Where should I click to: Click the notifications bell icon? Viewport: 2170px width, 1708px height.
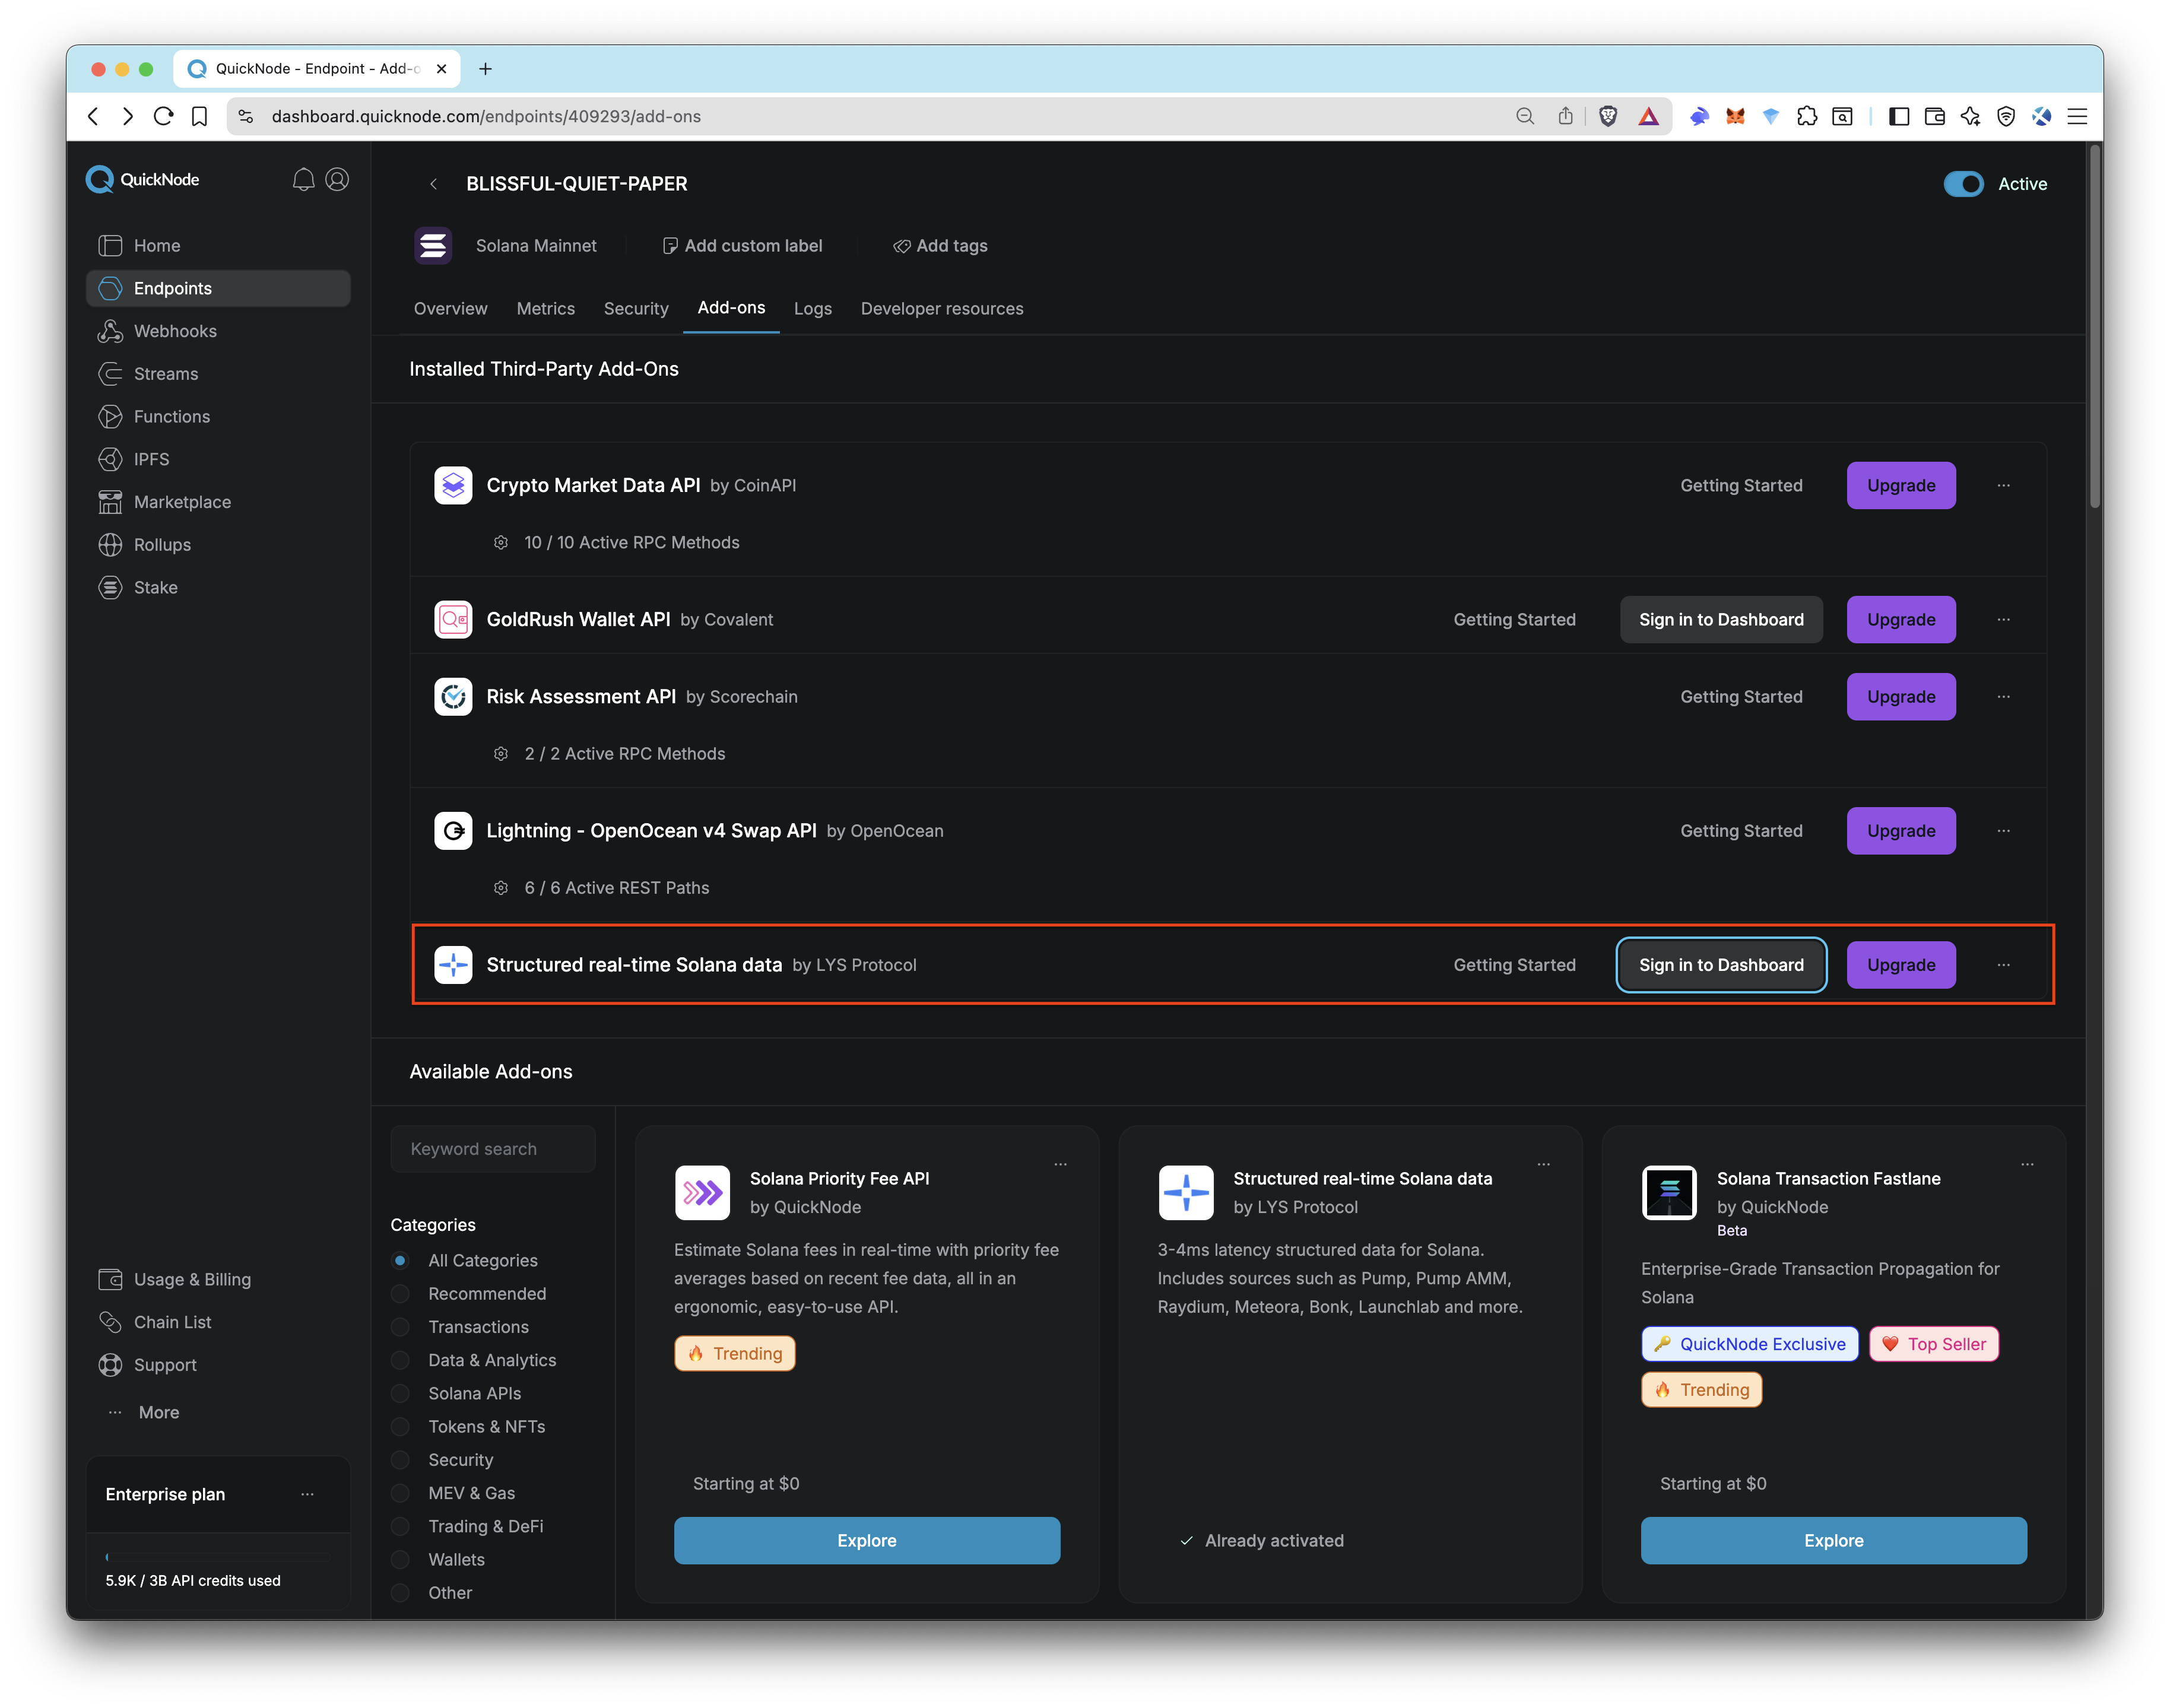pyautogui.click(x=303, y=180)
